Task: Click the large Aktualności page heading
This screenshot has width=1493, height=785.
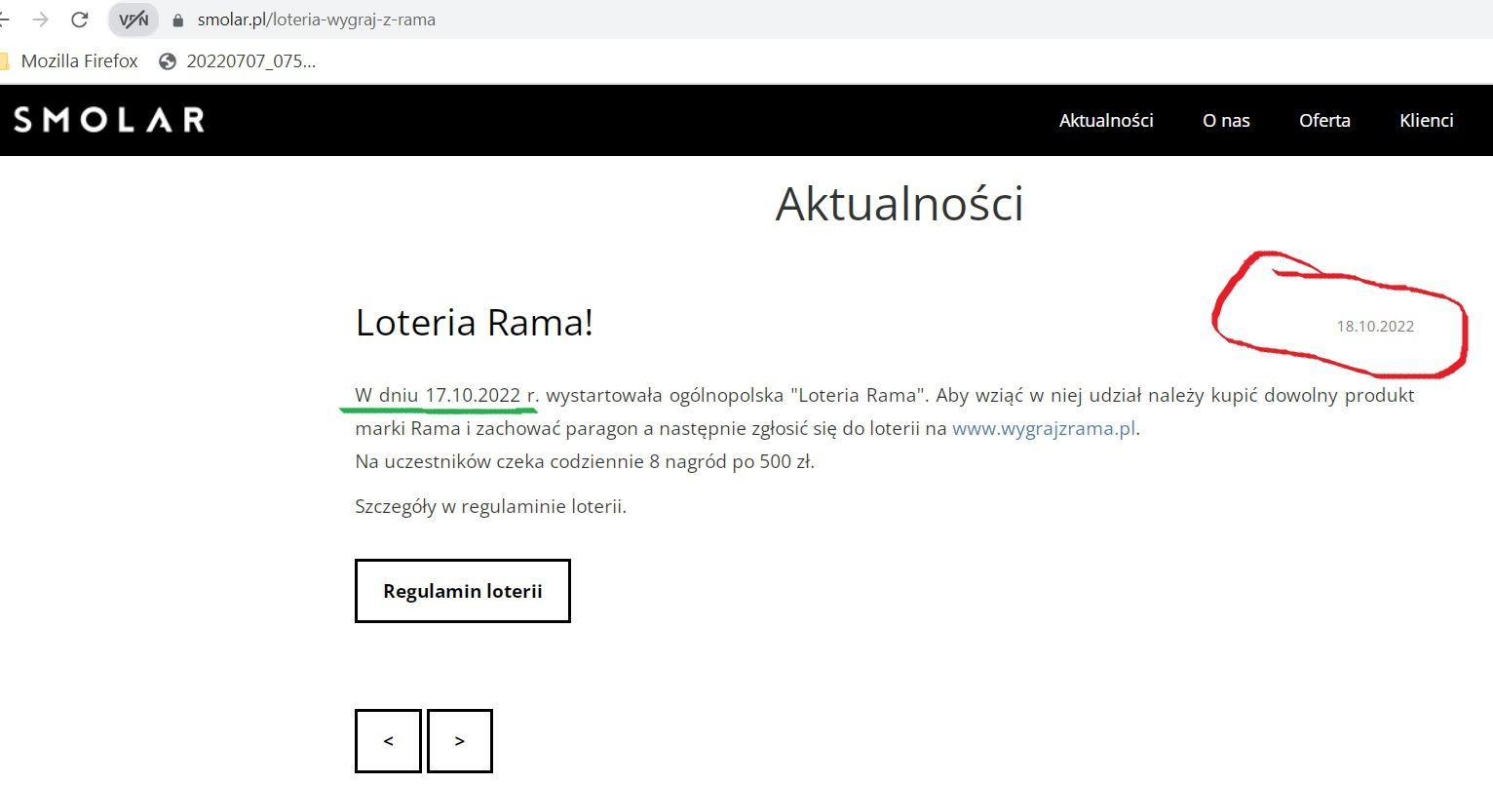Action: tap(899, 205)
